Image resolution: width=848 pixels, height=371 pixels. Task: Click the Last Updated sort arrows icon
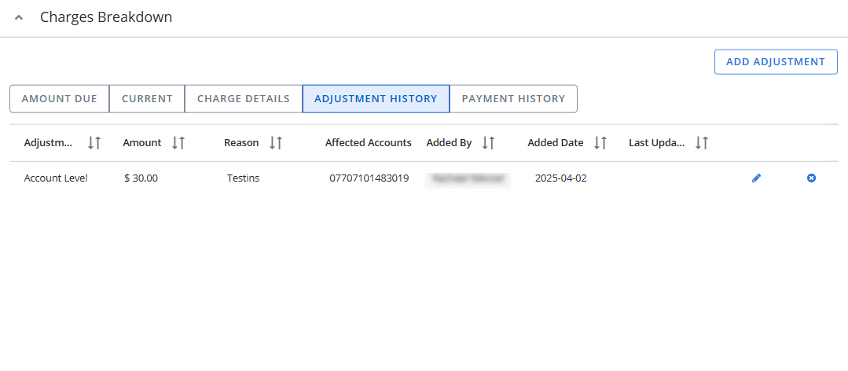click(702, 143)
